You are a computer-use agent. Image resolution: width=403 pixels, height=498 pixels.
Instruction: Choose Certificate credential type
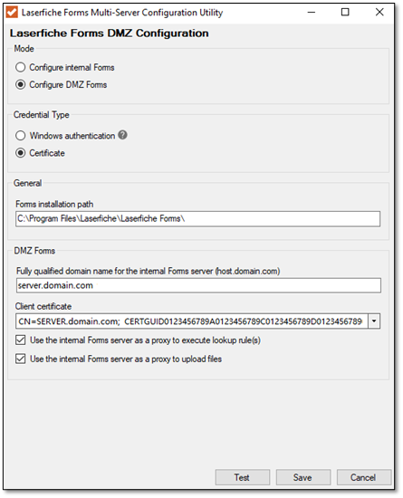tap(21, 153)
